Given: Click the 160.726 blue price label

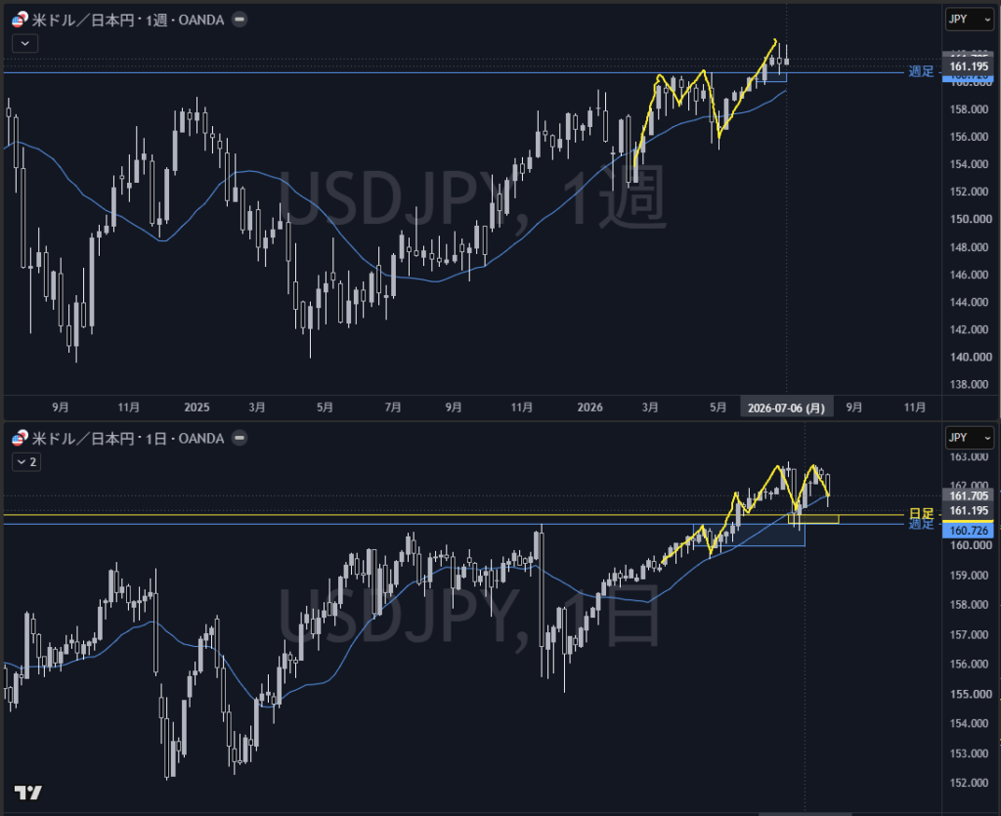Looking at the screenshot, I should [x=969, y=531].
